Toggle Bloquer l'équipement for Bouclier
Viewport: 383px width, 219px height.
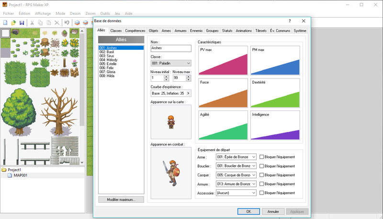click(261, 166)
